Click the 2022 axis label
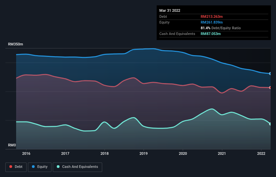 [x=261, y=153]
